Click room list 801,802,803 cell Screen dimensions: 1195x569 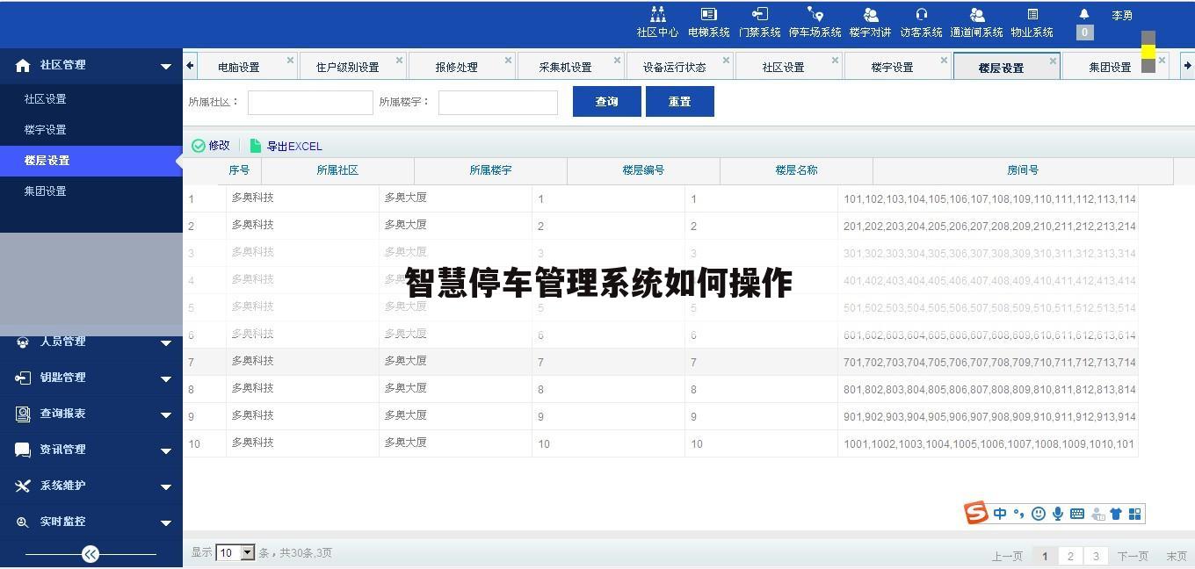pyautogui.click(x=989, y=389)
